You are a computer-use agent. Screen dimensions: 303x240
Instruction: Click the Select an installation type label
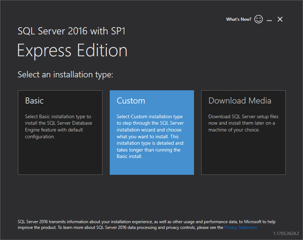(65, 75)
